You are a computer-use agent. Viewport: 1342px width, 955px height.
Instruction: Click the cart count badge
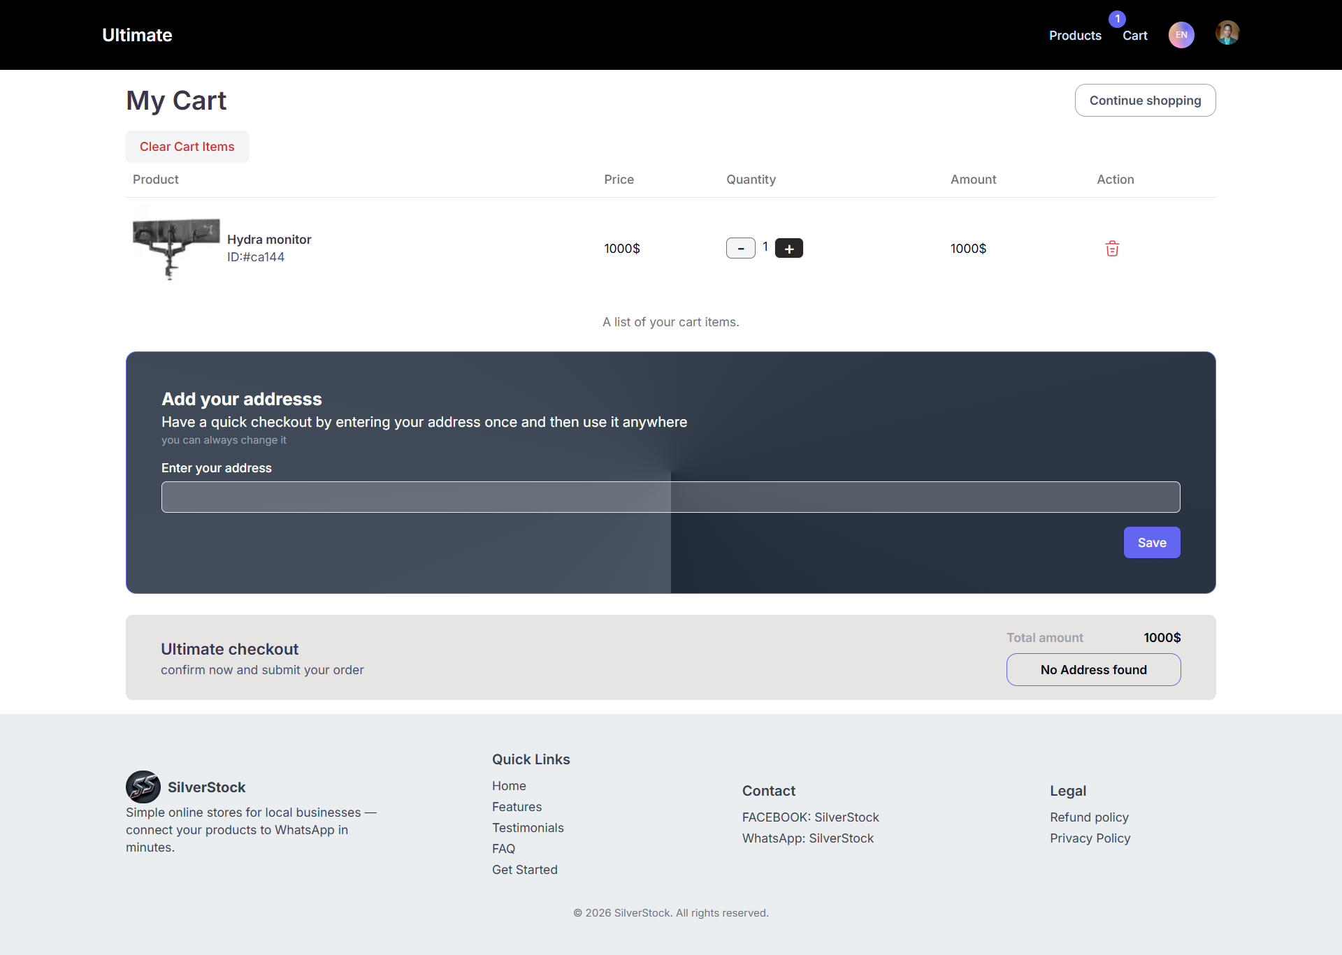[x=1117, y=19]
